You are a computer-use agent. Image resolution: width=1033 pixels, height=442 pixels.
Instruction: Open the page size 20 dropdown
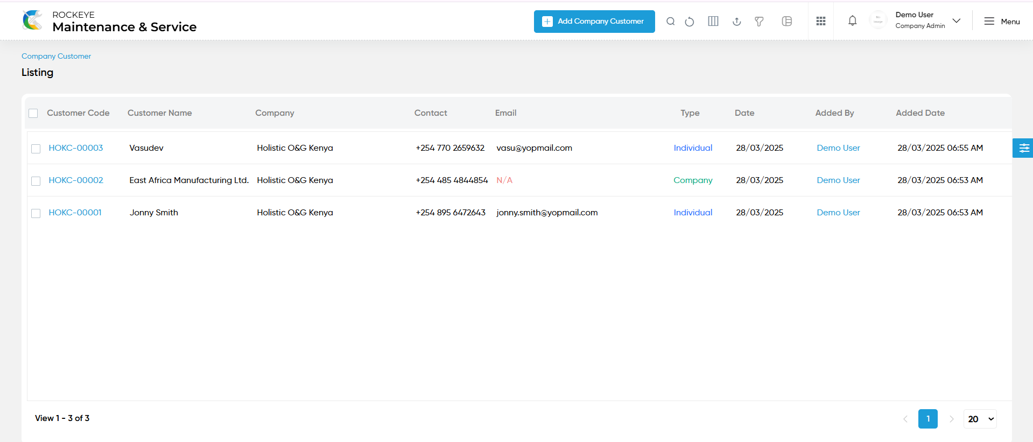tap(980, 419)
